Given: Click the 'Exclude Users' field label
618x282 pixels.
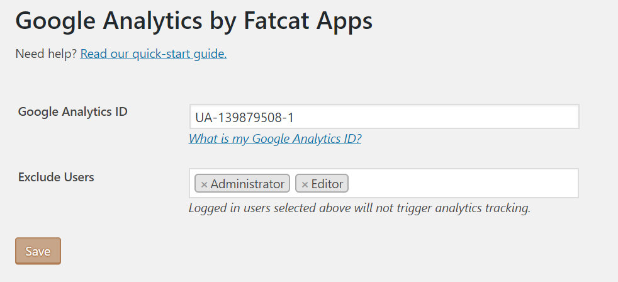Looking at the screenshot, I should coord(56,178).
